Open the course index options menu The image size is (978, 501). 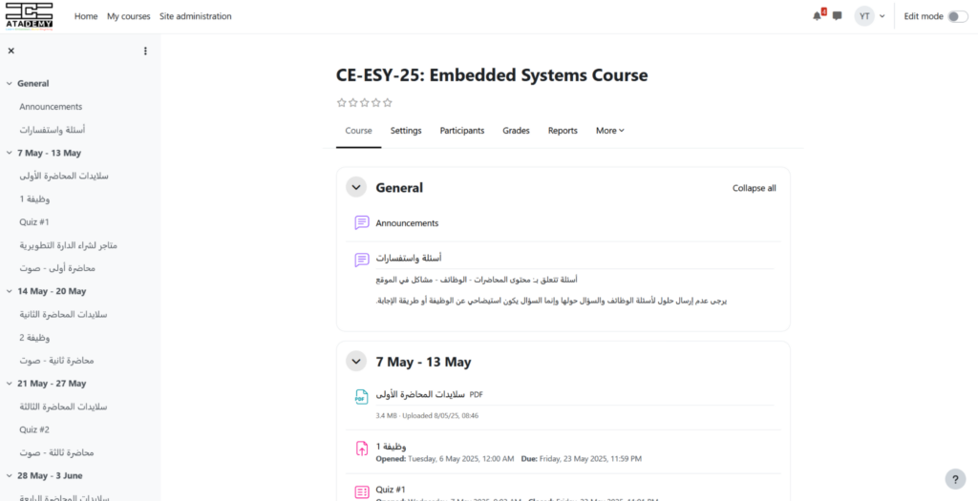click(x=145, y=51)
